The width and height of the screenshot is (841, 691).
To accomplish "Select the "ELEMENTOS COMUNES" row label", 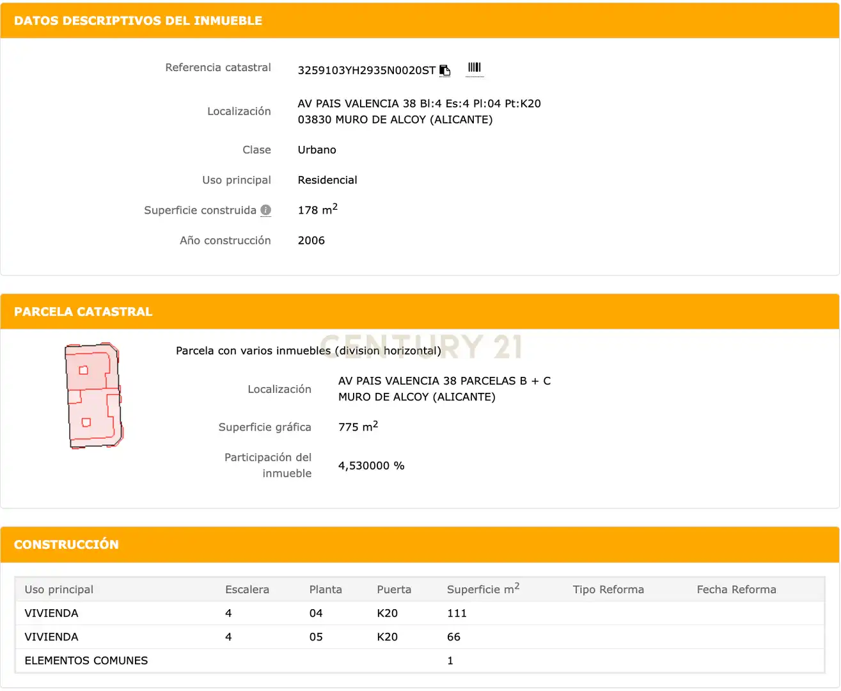I will click(86, 660).
